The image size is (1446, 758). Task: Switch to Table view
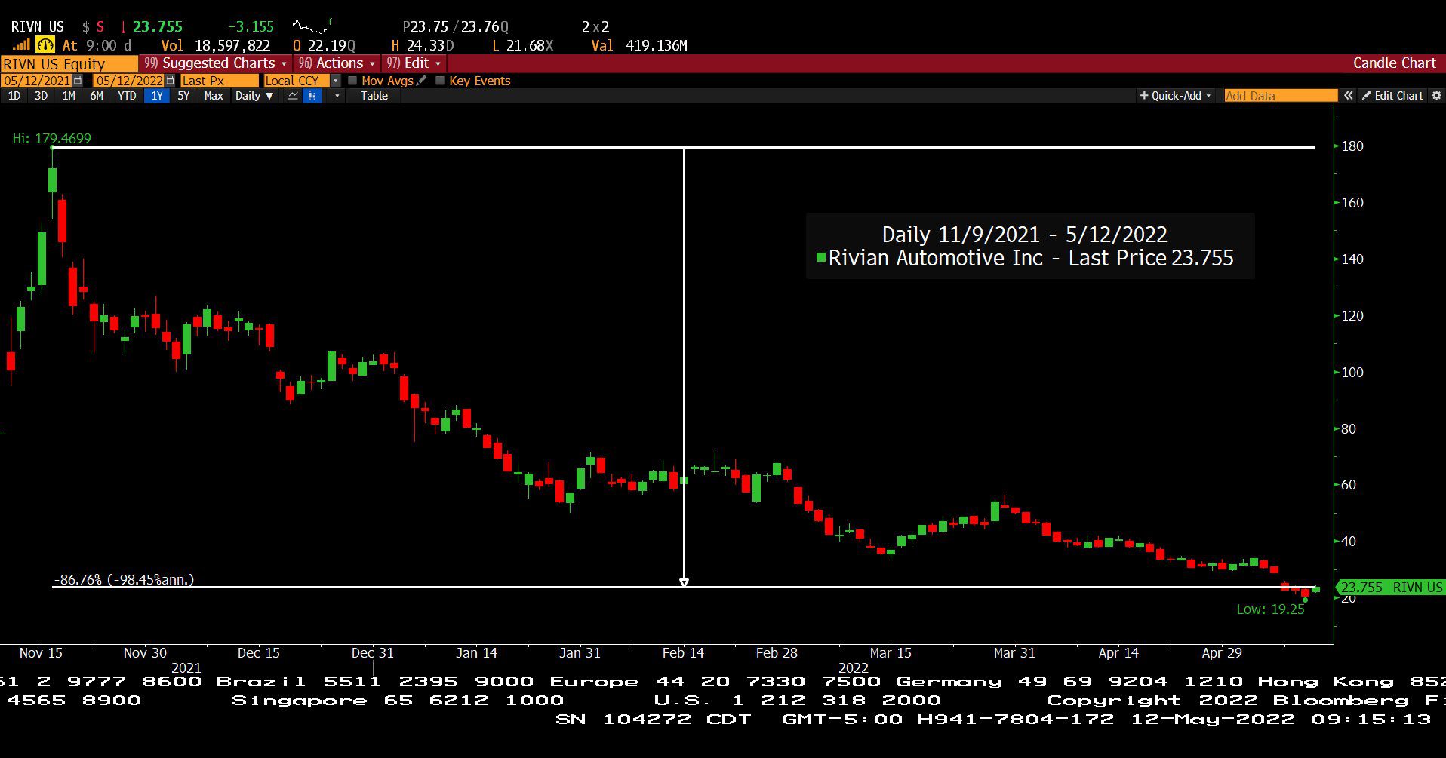374,96
